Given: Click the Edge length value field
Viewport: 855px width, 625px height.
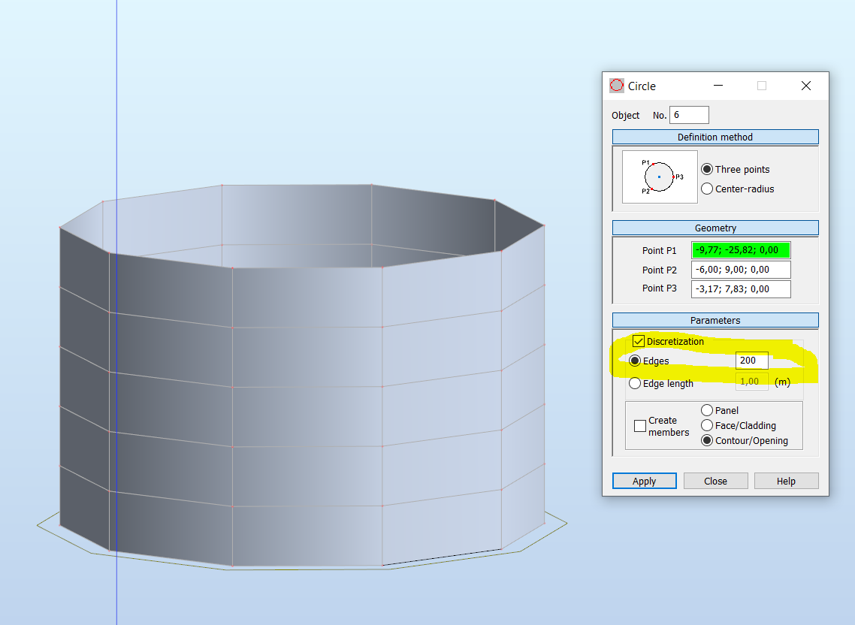Looking at the screenshot, I should (751, 381).
